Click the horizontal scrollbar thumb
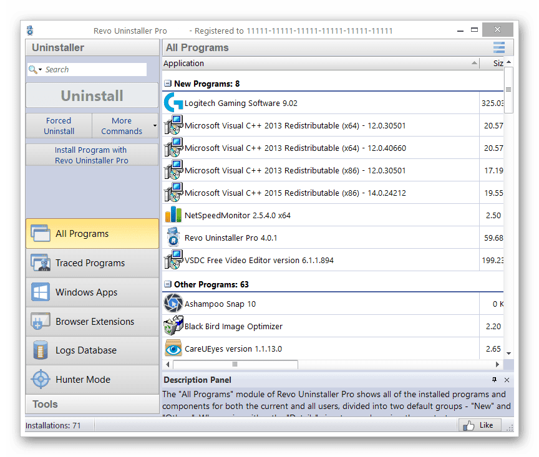Screen dimensions: 539x457 coord(235,364)
